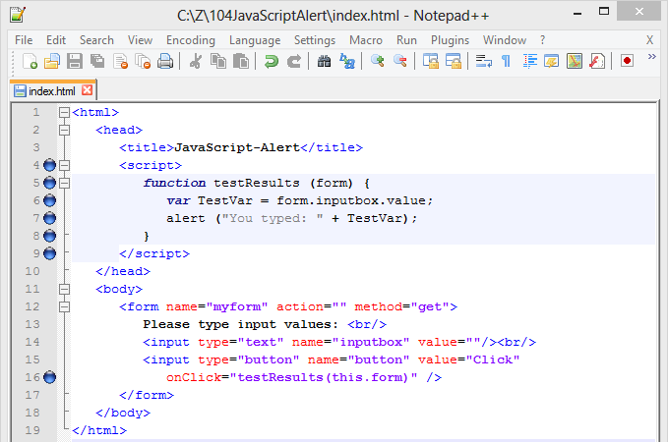
Task: Toggle the Word wrap toolbar button
Action: click(x=484, y=61)
